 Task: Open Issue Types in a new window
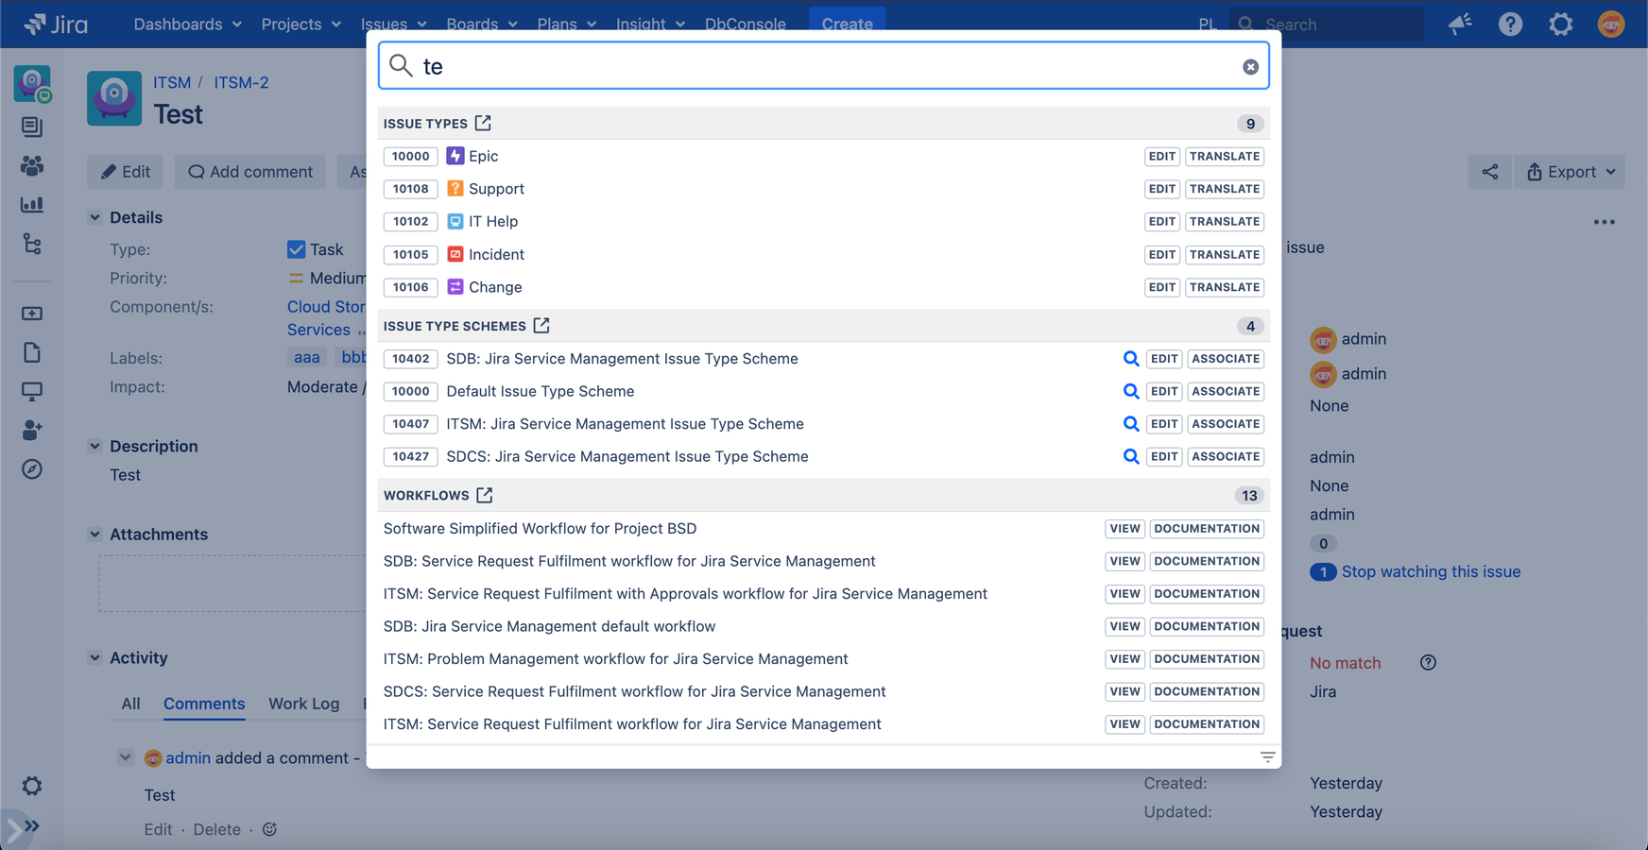click(x=483, y=123)
